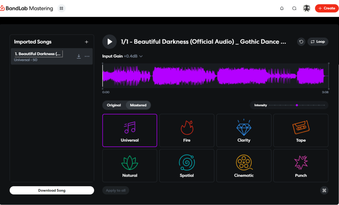This screenshot has height=205, width=339.
Task: Select the Punch preset
Action: pos(301,166)
